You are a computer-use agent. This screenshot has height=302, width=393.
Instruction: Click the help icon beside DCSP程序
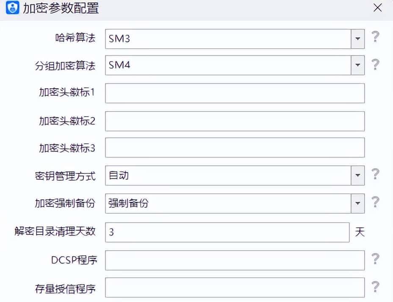375,260
